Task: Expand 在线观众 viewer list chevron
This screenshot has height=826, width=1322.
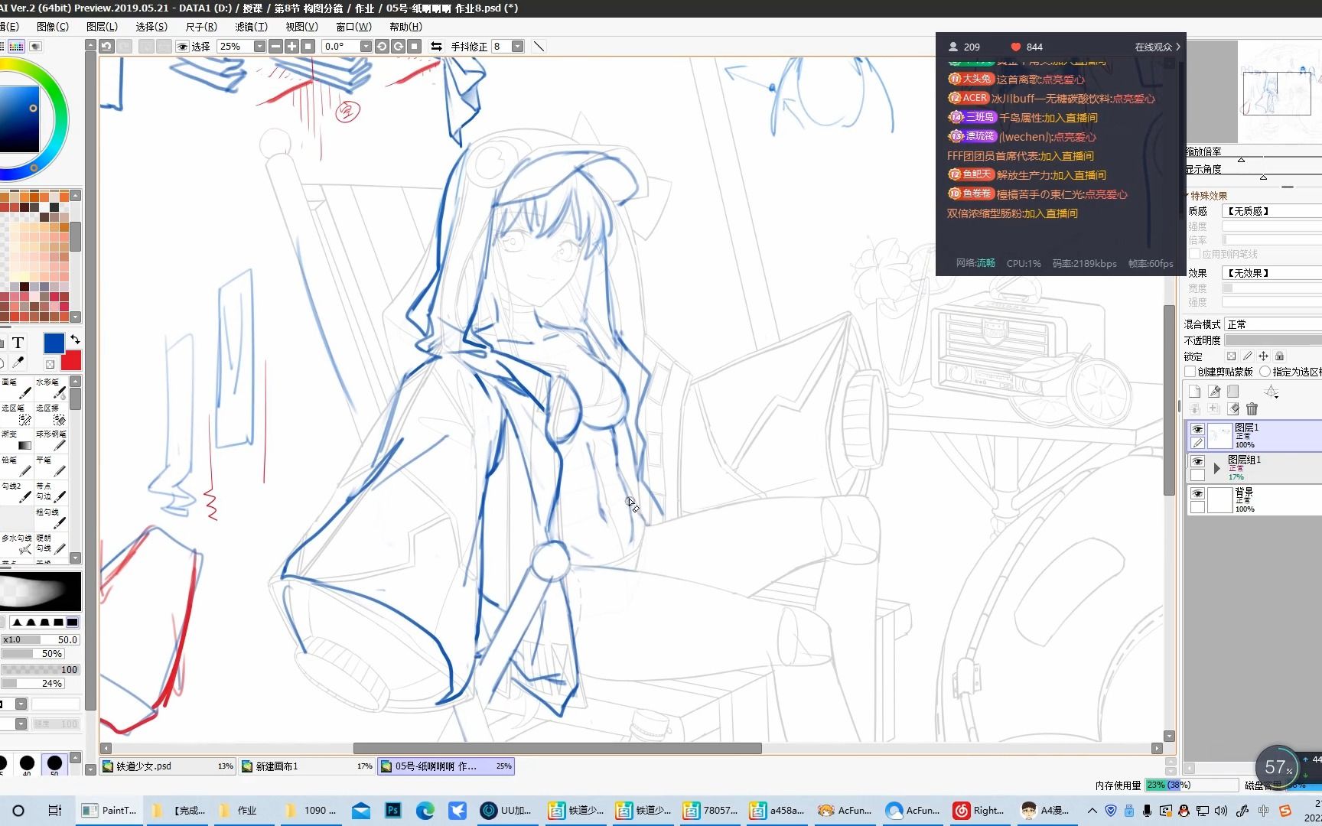Action: pos(1178,47)
